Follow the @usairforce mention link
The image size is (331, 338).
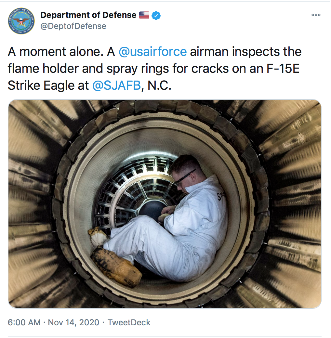click(x=153, y=52)
